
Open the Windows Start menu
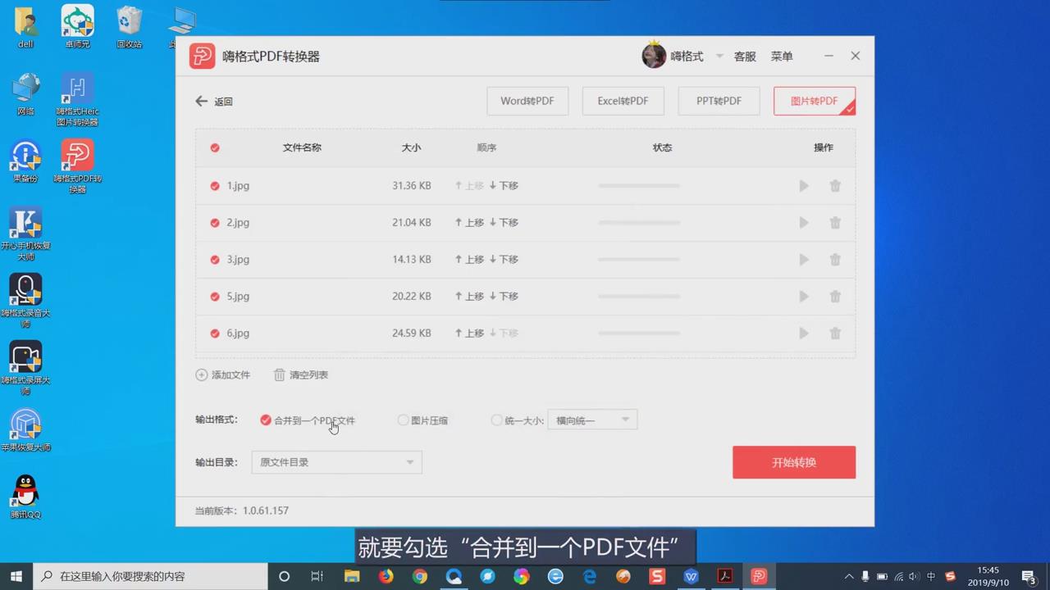pyautogui.click(x=16, y=576)
